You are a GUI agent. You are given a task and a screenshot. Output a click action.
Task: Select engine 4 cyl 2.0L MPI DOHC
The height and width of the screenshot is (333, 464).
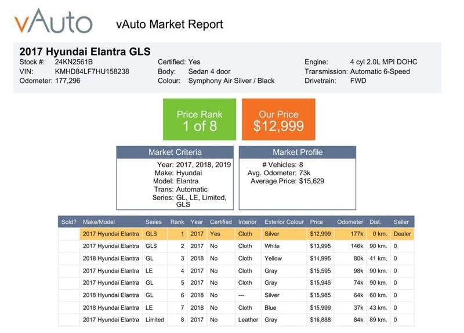(x=383, y=62)
